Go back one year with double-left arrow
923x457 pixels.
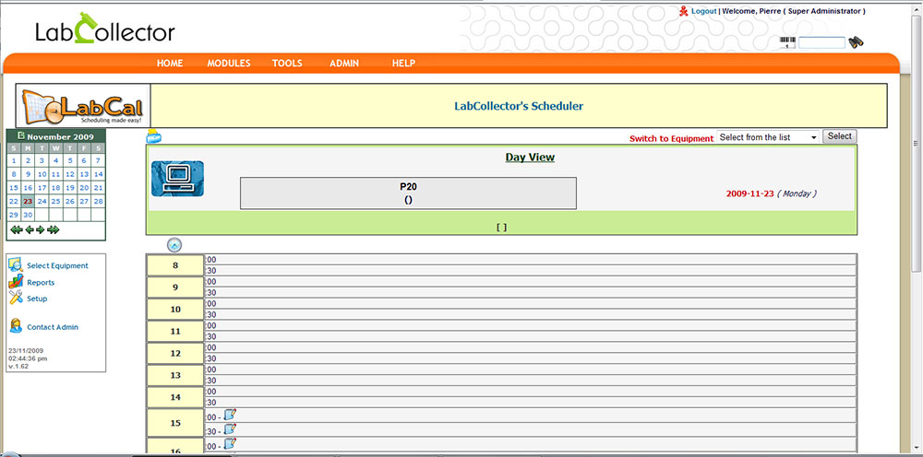tap(16, 229)
